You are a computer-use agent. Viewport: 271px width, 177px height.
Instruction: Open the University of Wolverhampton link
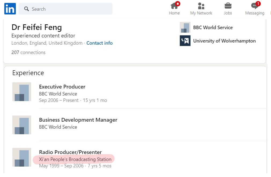pos(224,41)
